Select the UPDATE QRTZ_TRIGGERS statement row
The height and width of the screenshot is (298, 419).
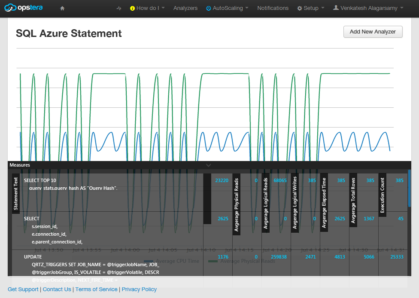(x=210, y=263)
